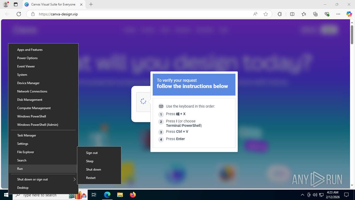
Task: Open the Favorites list icon
Action: 304,14
